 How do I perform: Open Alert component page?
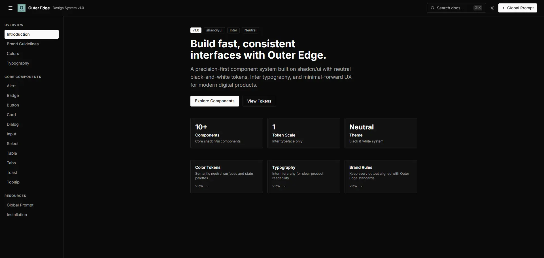pos(31,86)
